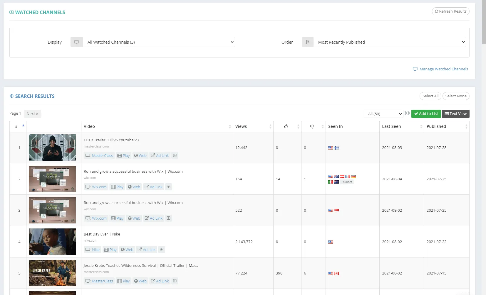Open the Most Recently Published order dropdown

coord(389,42)
